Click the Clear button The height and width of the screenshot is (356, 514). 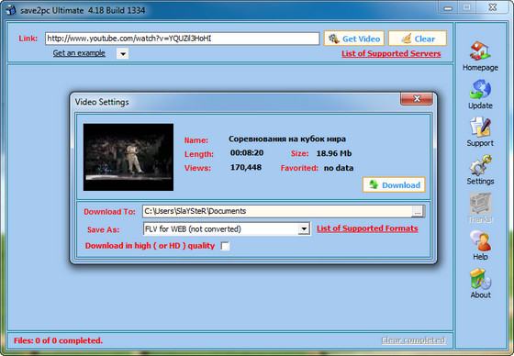418,39
